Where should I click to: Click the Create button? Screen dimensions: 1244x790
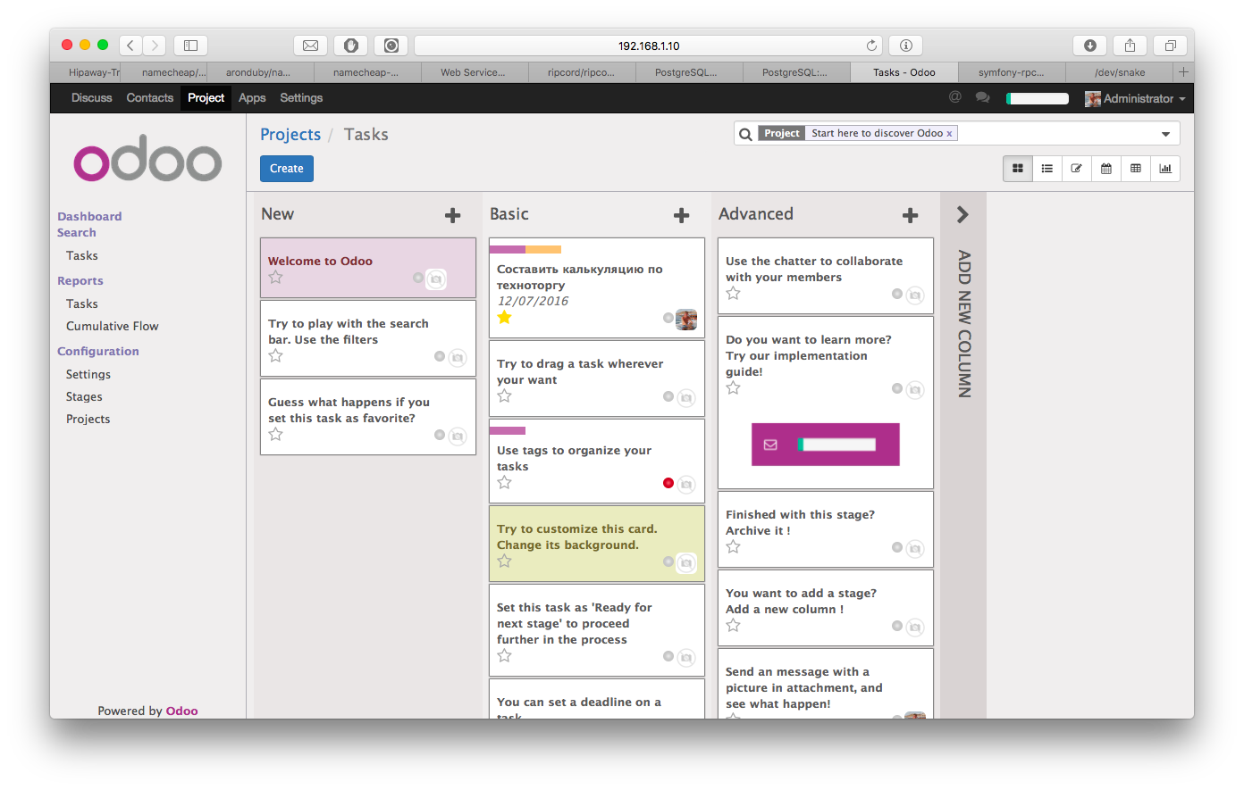point(286,169)
